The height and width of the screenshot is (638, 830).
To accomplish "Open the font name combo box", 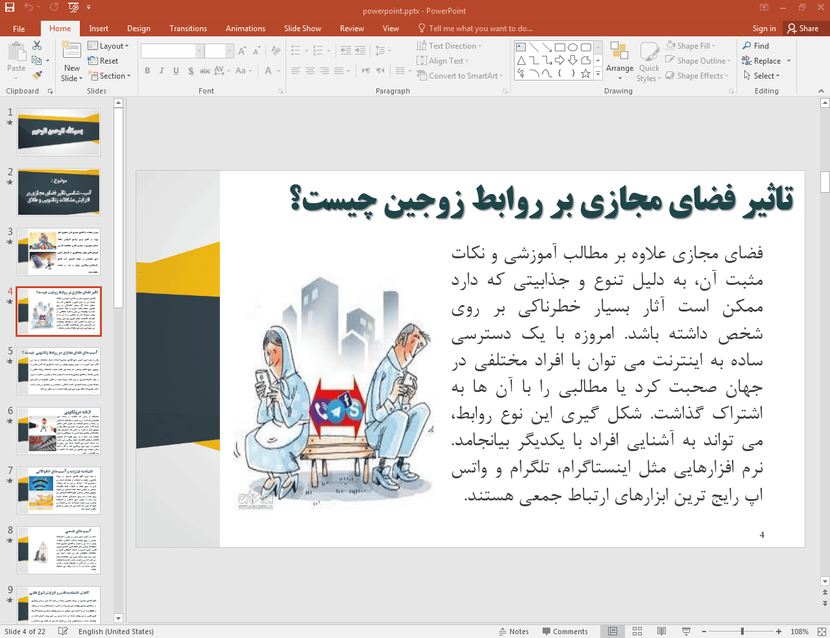I will point(173,51).
